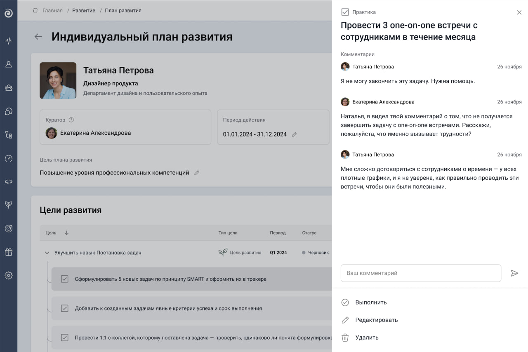
Task: Open the Activity section in the sidebar
Action: point(9,40)
